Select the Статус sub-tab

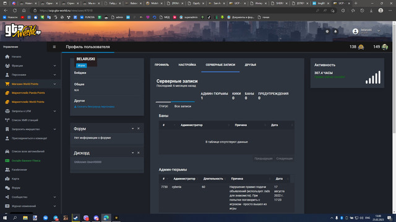163,106
